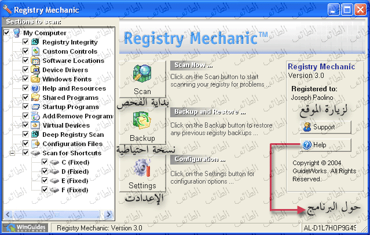The width and height of the screenshot is (370, 235).
Task: Click the Backup and Restore heading
Action: tap(210, 112)
